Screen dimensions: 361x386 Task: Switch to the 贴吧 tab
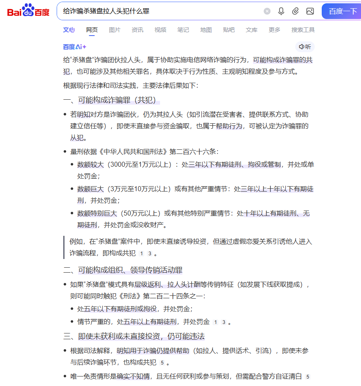pyautogui.click(x=229, y=30)
